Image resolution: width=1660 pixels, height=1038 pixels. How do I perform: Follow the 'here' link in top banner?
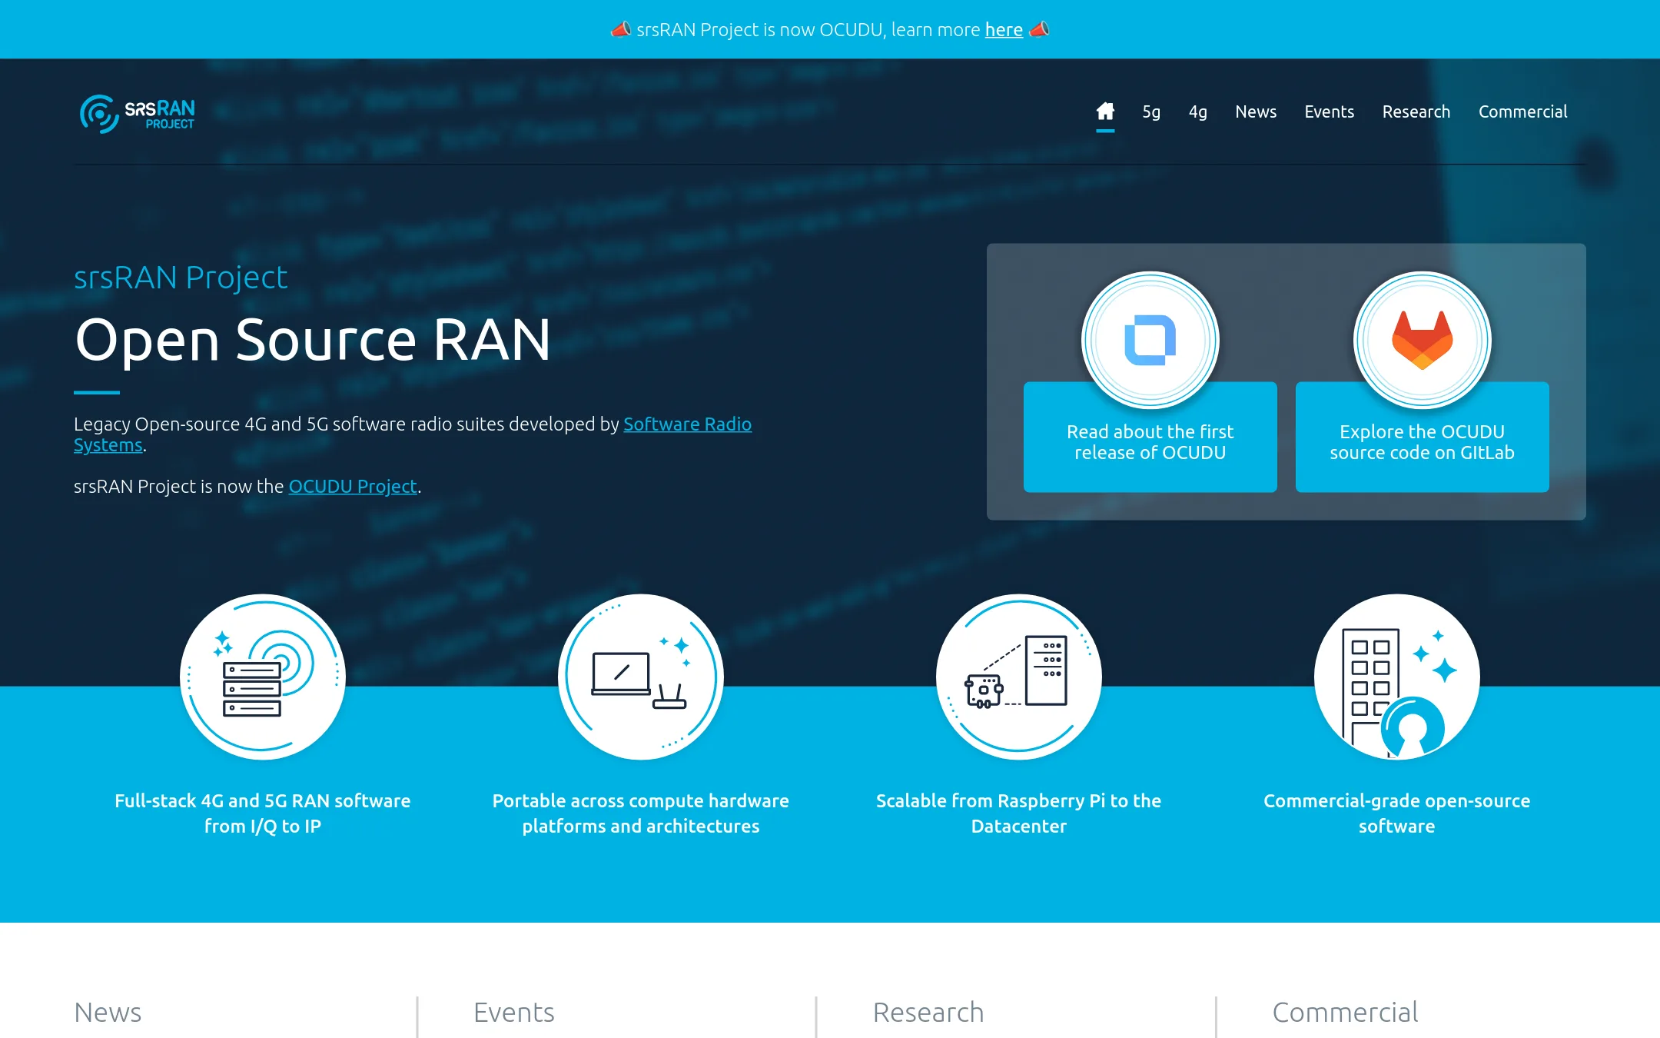[1004, 30]
